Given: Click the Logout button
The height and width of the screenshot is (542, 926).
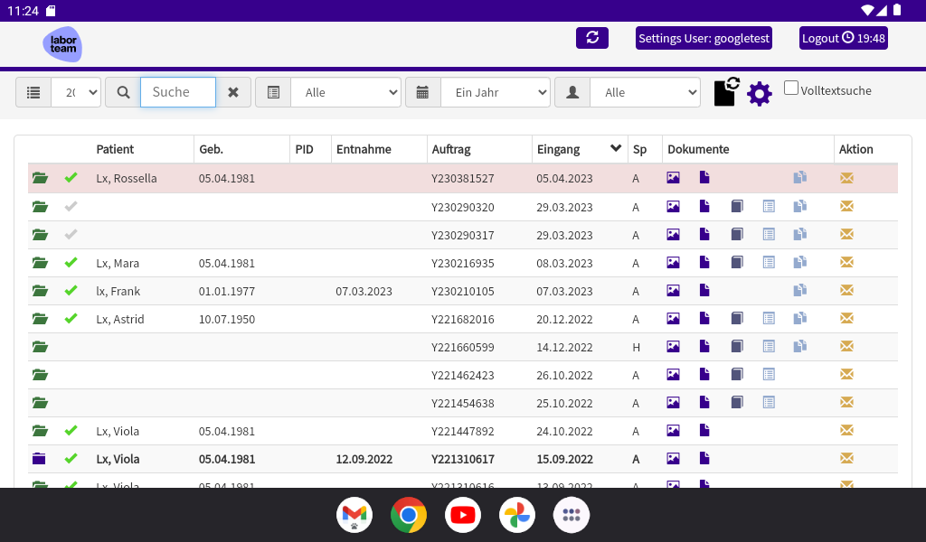Looking at the screenshot, I should pyautogui.click(x=843, y=38).
